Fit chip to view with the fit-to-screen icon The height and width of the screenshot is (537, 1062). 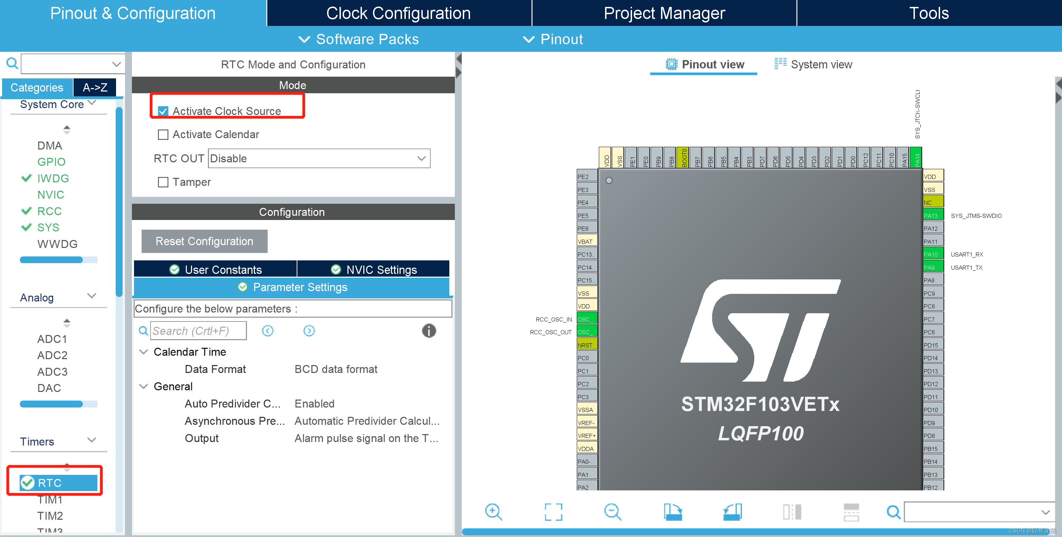553,512
